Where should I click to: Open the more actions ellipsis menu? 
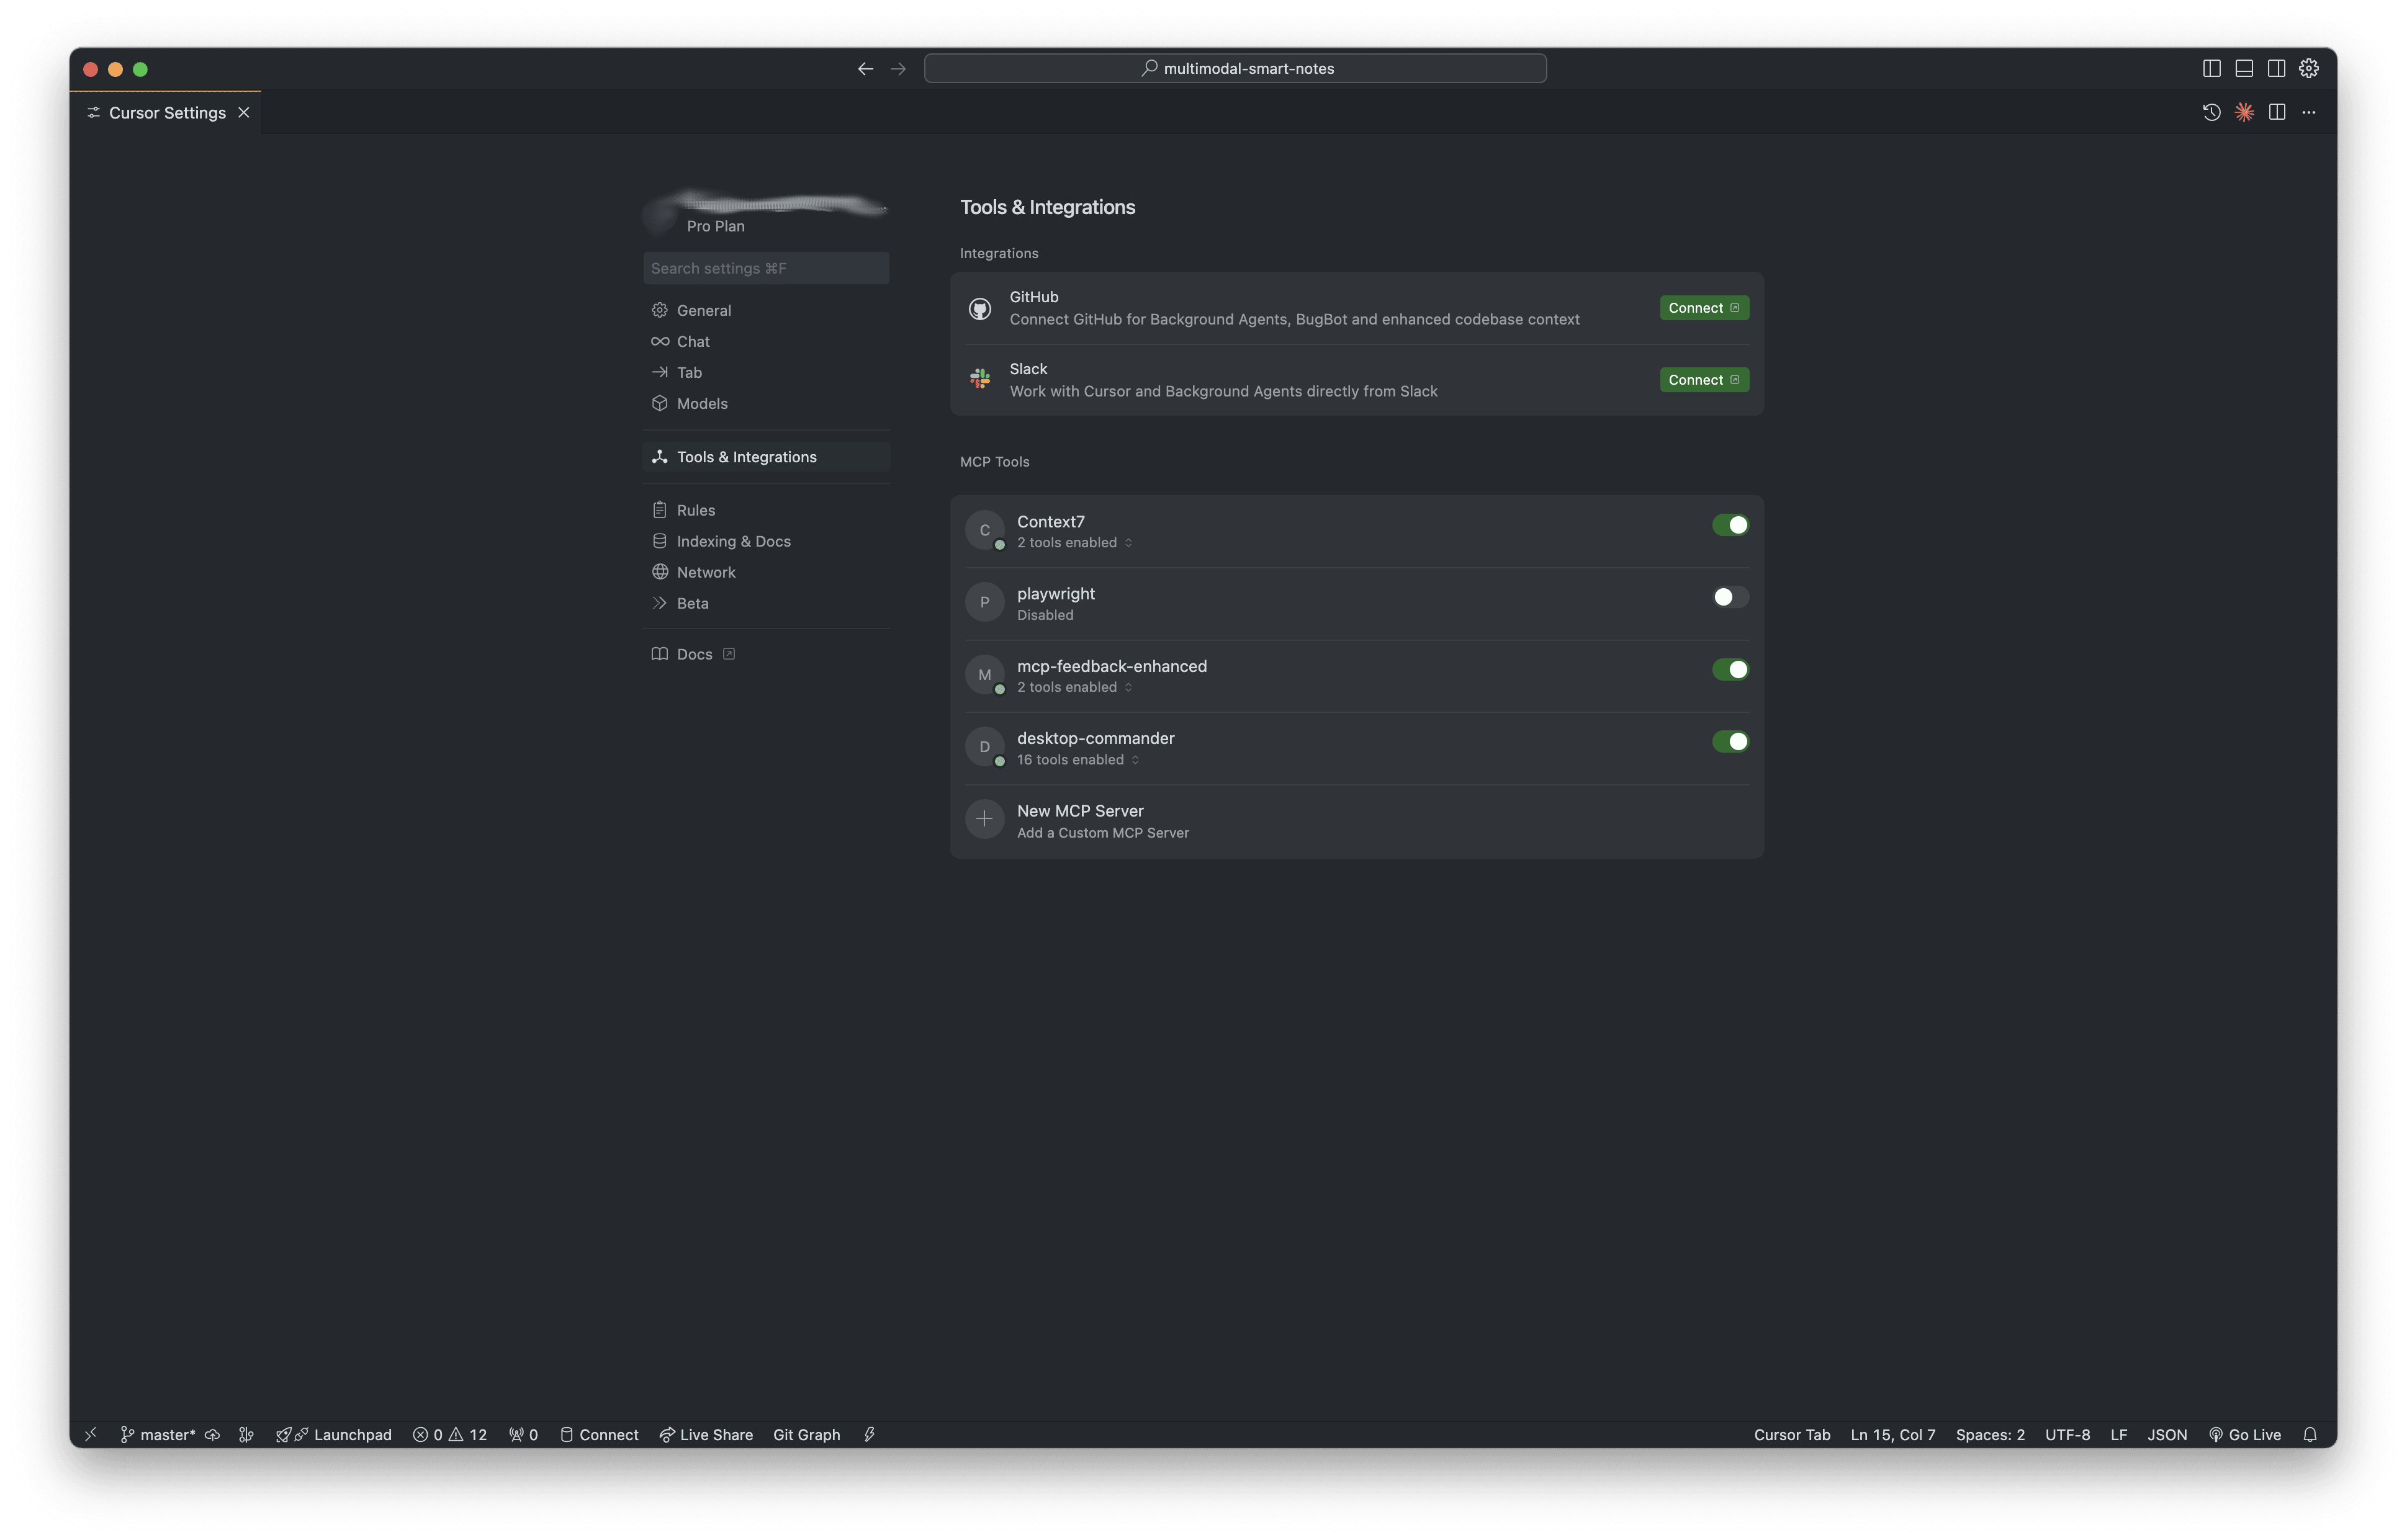[2309, 112]
